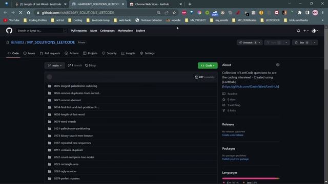This screenshot has width=328, height=184.
Task: Go to the browser home page
Action: (29, 13)
